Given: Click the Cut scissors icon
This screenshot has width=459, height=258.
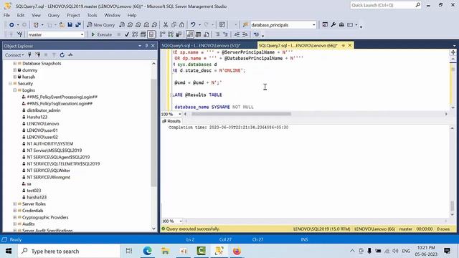Looking at the screenshot, I should 166,25.
